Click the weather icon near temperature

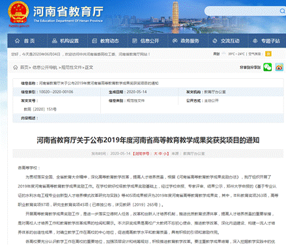tap(224, 53)
